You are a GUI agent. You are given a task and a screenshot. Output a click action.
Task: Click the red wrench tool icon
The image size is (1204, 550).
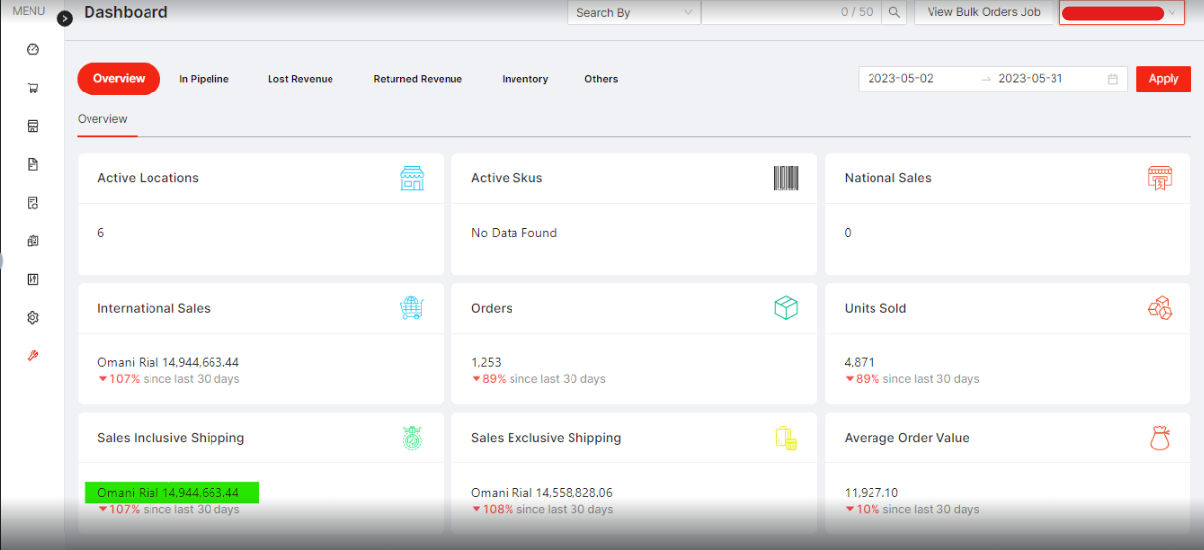(32, 356)
